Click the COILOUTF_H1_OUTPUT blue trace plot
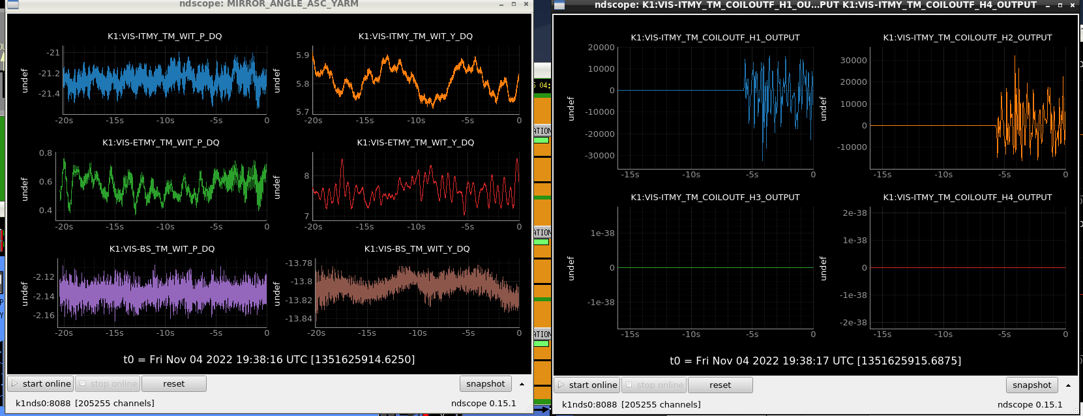This screenshot has height=416, width=1083. 715,108
